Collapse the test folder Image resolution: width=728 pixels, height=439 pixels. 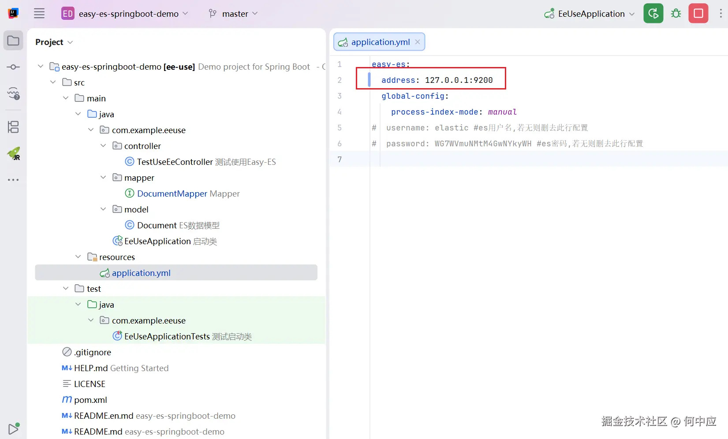point(66,288)
